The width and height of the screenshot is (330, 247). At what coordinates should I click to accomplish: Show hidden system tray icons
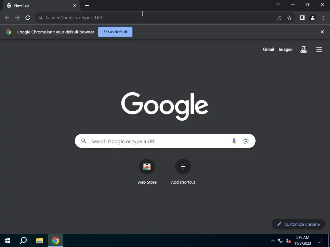coord(273,241)
